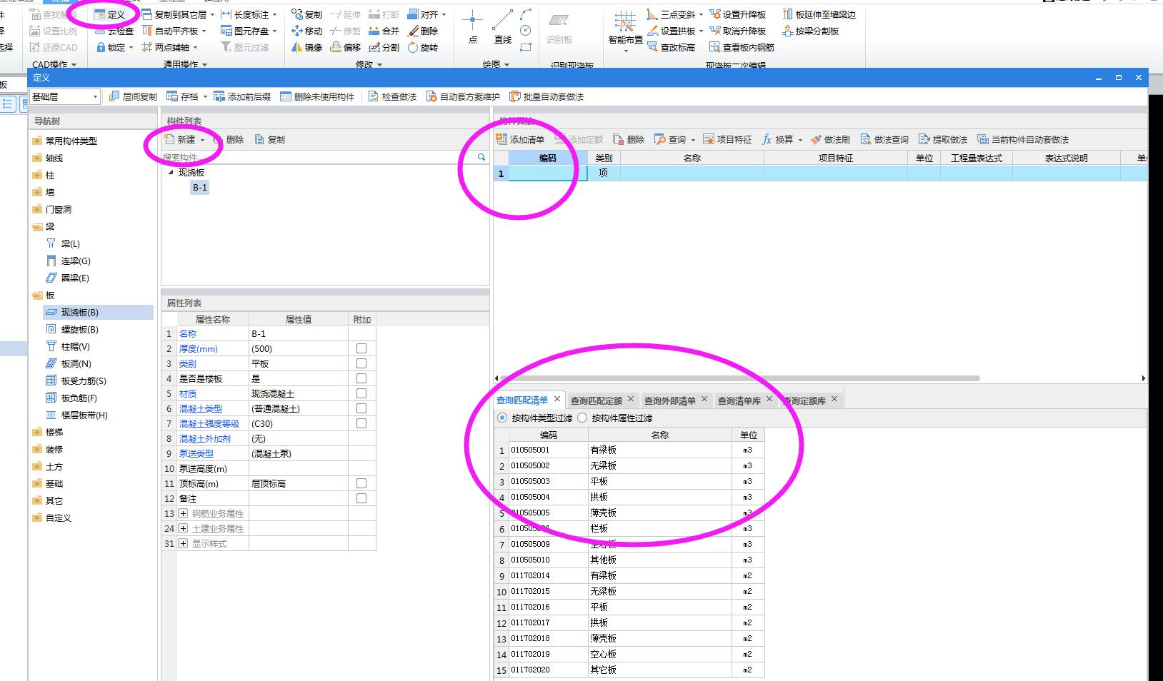Toggle 附加 checkbox for 厚度(mm) row

361,348
